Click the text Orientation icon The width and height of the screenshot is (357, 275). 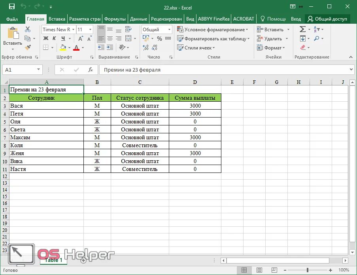(122, 47)
